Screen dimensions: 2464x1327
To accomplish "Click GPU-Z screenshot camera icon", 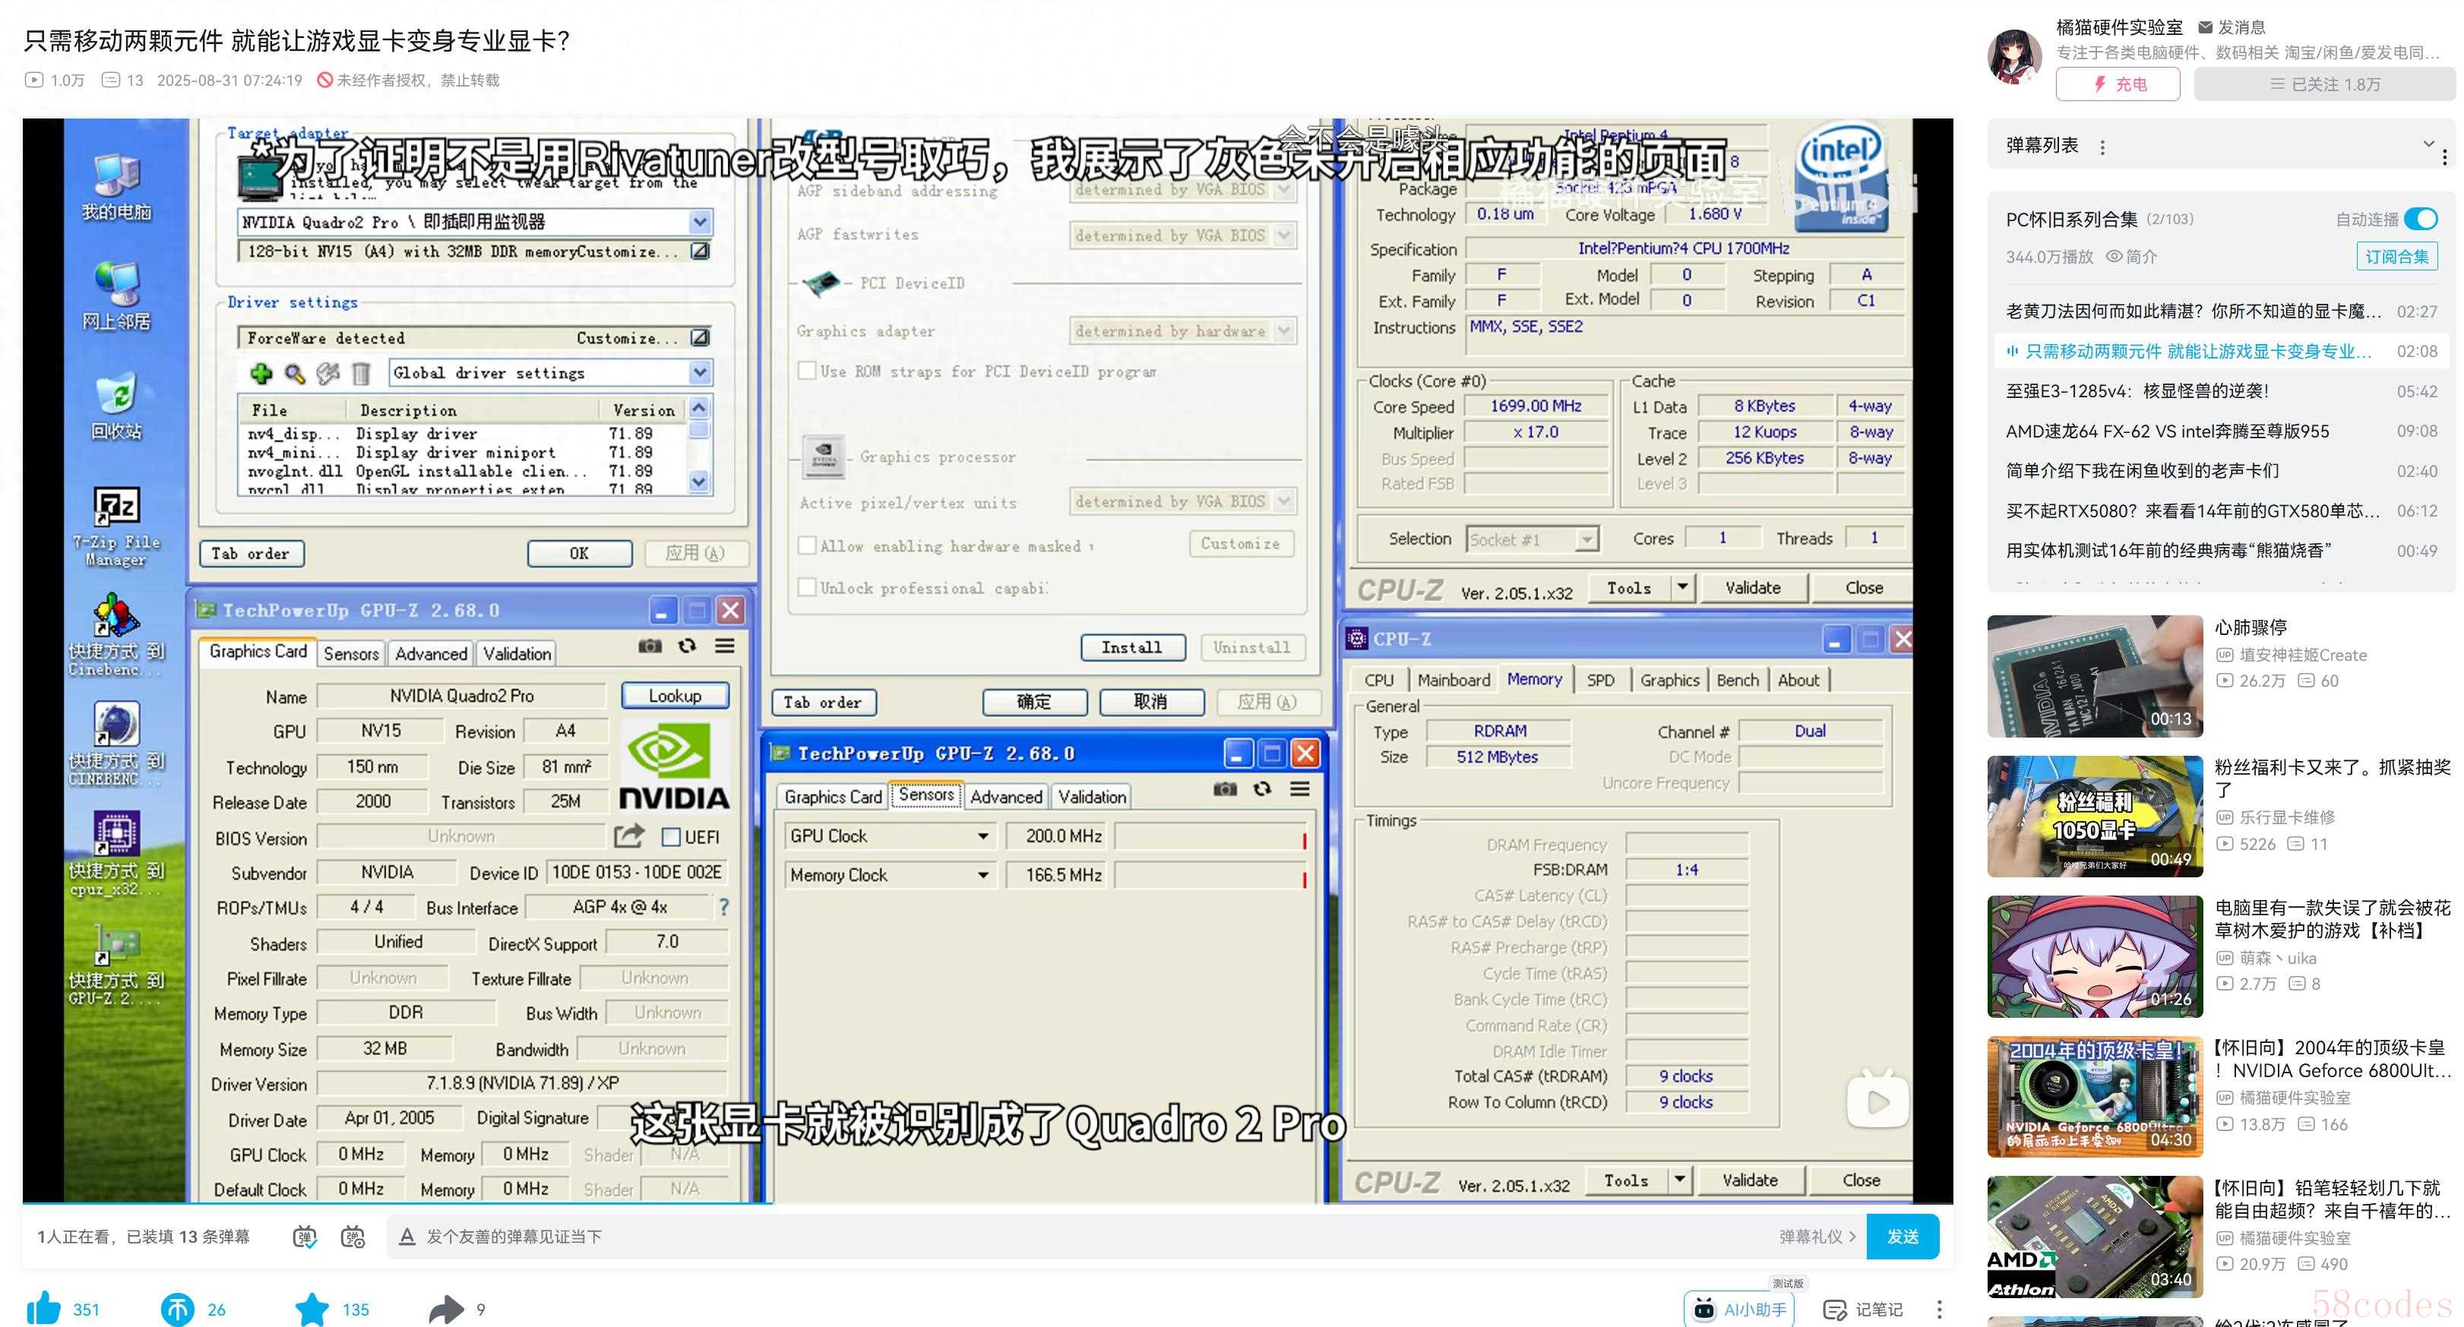I will [650, 646].
